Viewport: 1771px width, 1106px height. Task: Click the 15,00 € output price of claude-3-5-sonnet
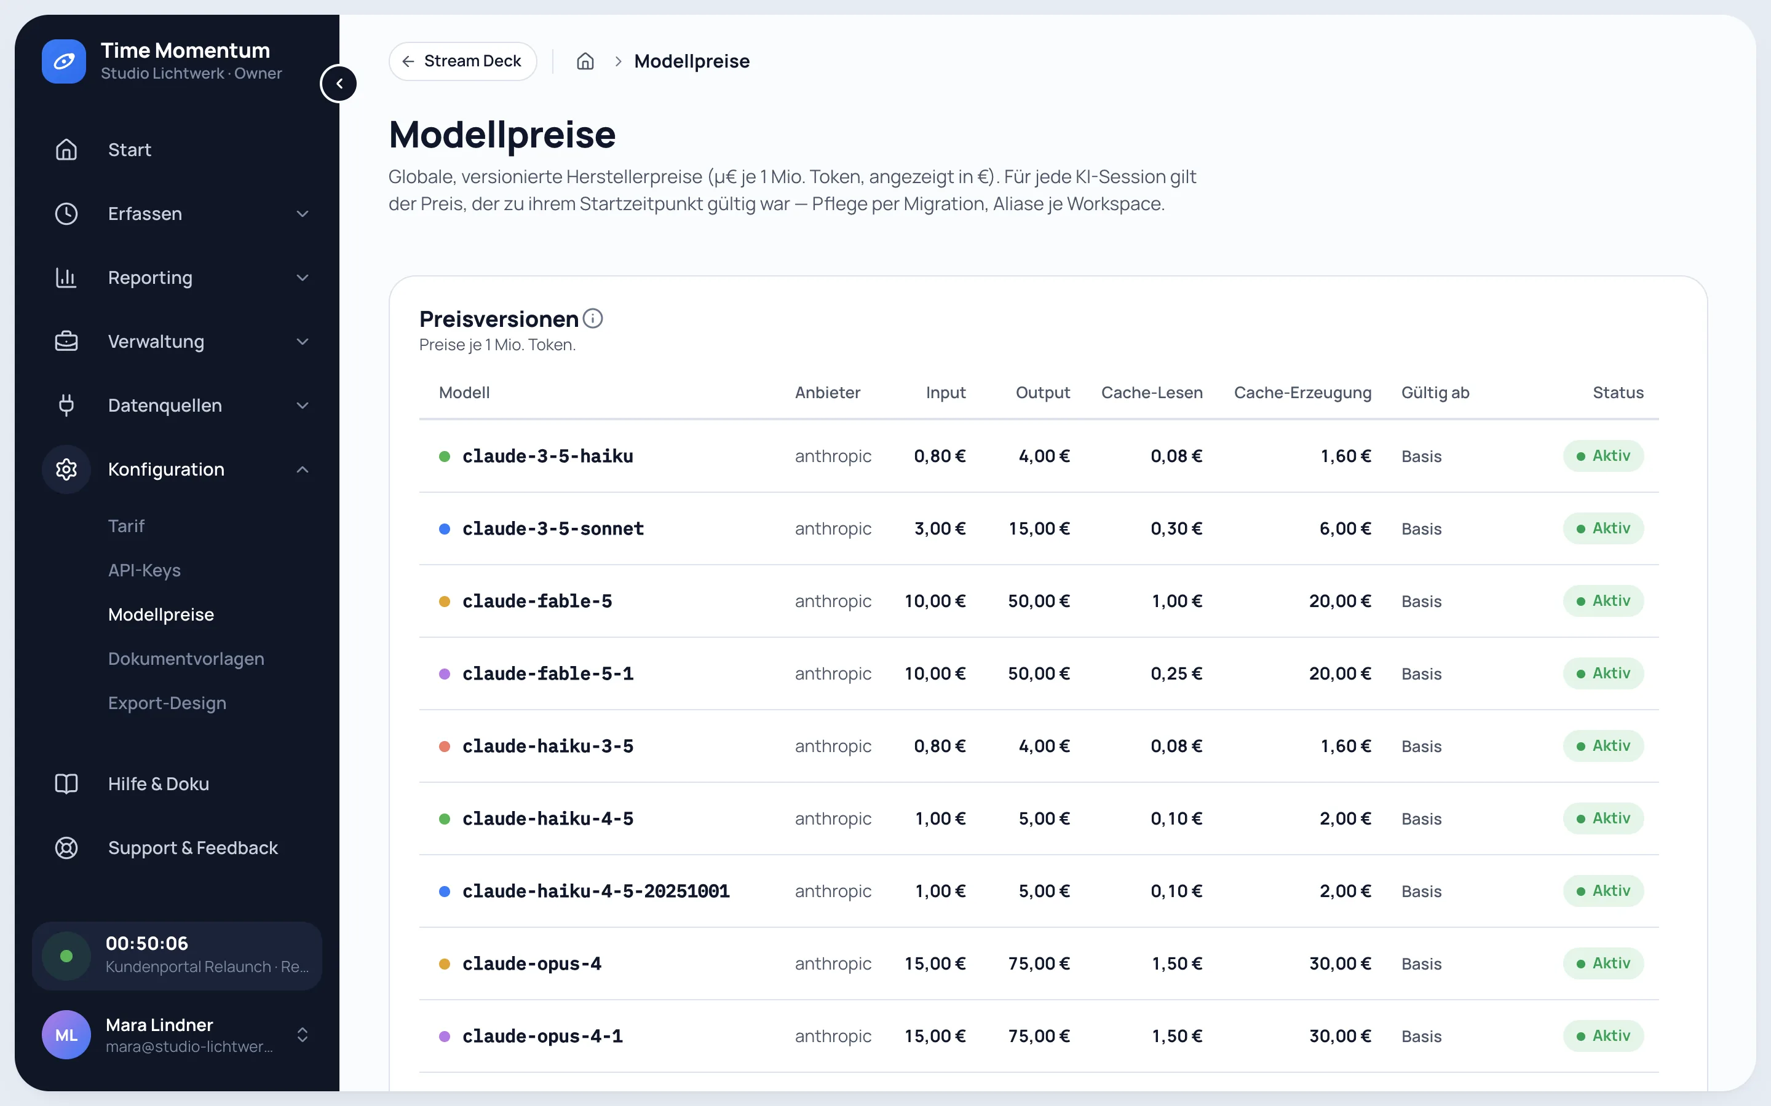pyautogui.click(x=1039, y=529)
